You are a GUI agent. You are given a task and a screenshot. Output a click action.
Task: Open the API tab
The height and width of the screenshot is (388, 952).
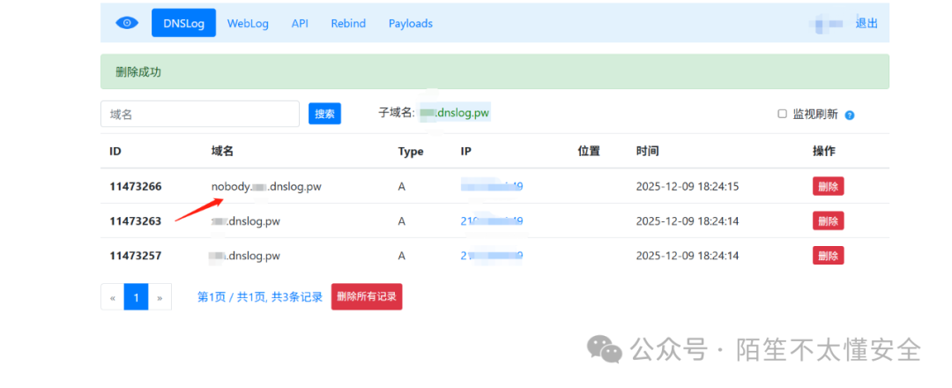point(300,23)
